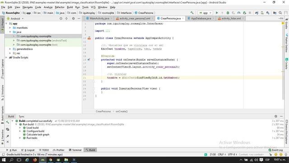
Task: Expand the Configure build node
Action: tap(20, 131)
